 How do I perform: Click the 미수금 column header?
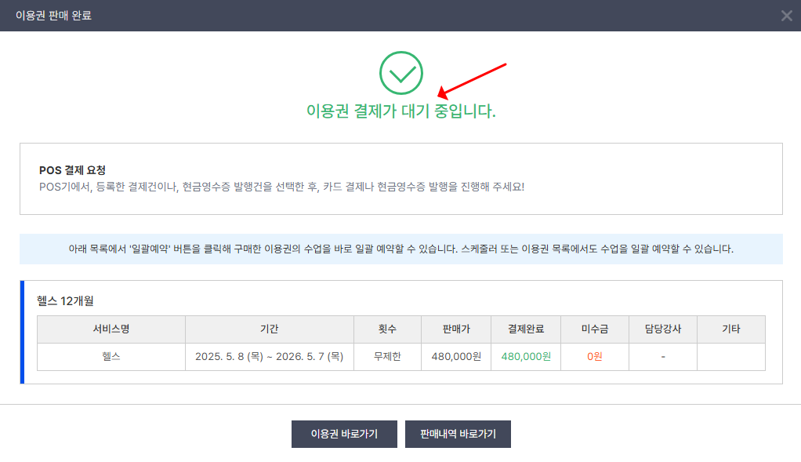[595, 329]
